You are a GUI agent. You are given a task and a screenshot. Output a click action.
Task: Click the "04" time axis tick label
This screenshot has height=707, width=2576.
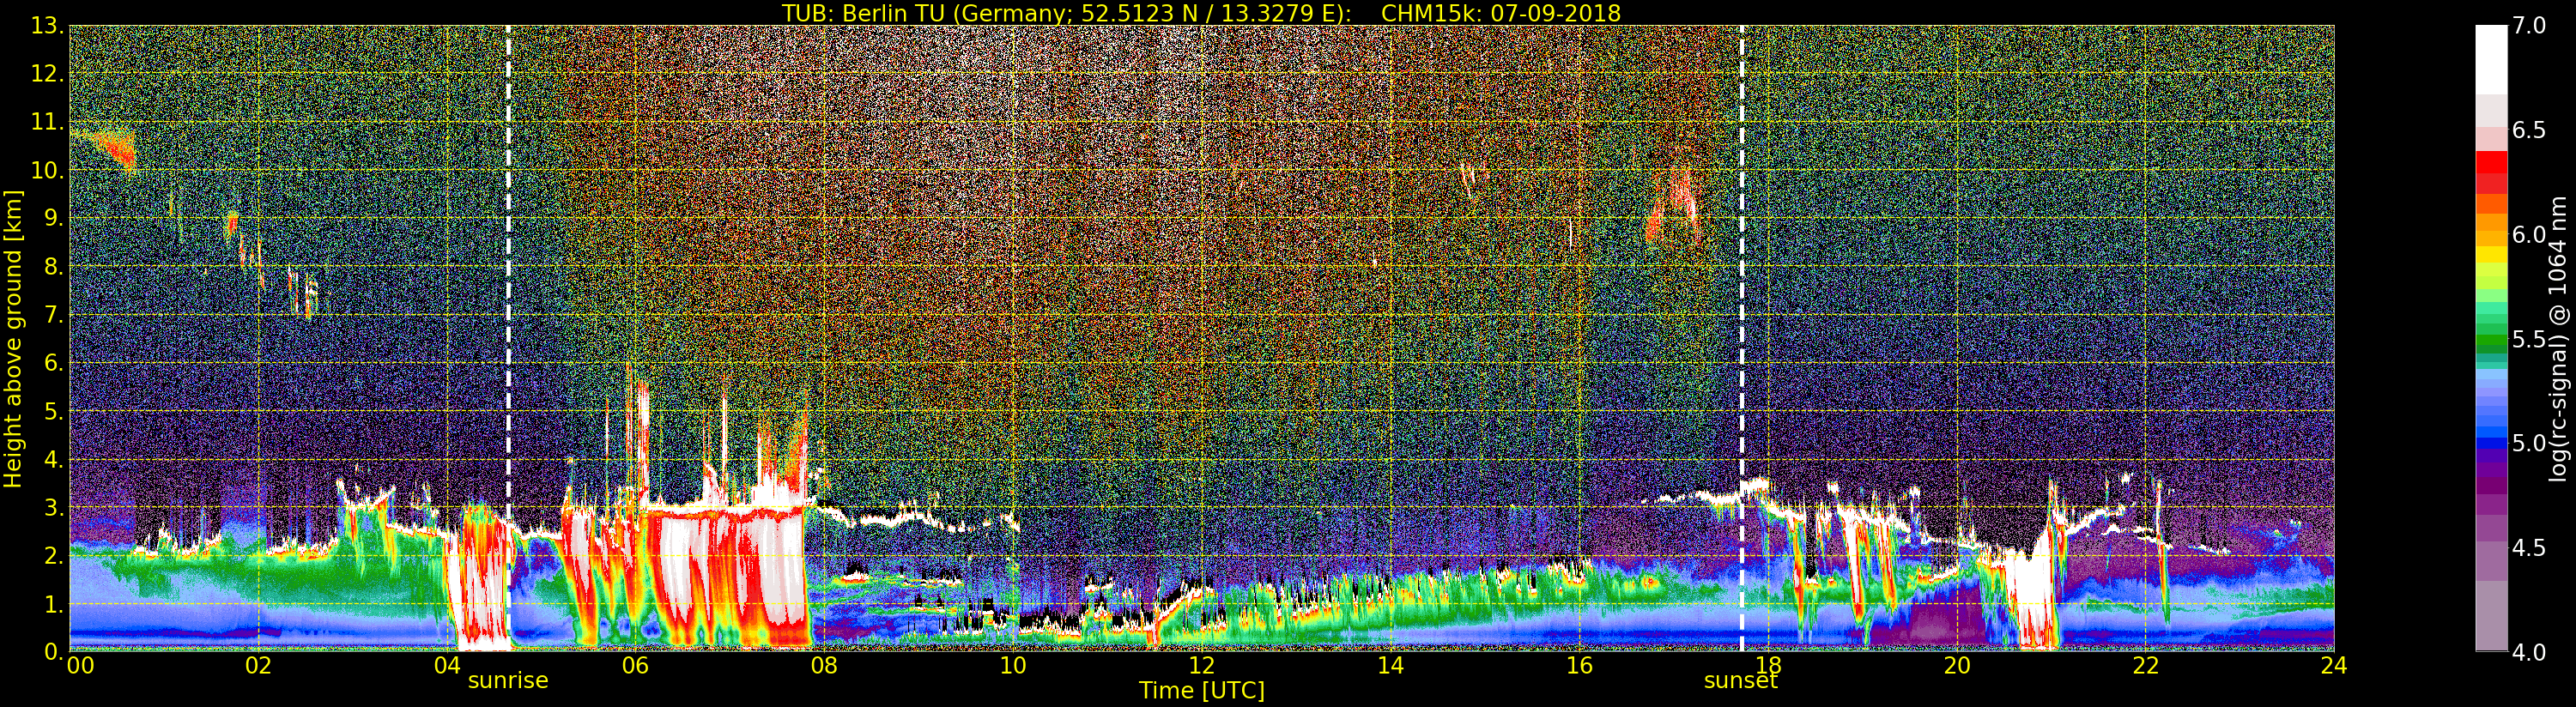[447, 666]
